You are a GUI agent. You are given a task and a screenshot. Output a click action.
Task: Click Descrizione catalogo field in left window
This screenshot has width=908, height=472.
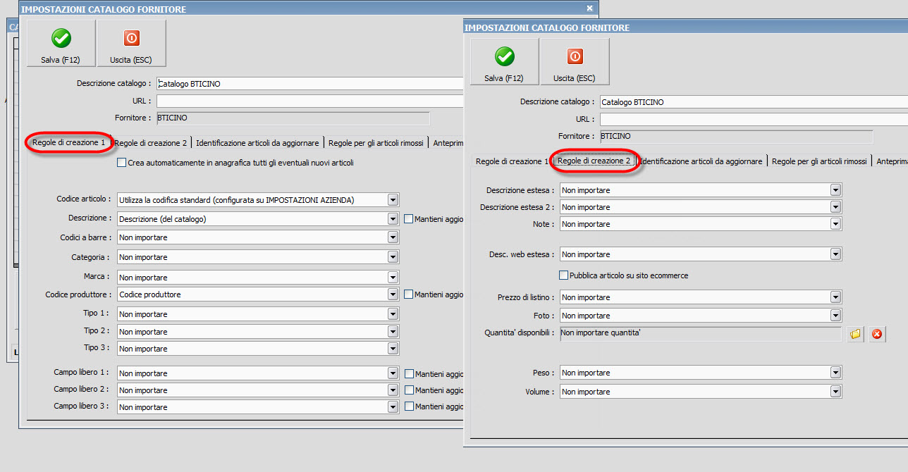(x=309, y=84)
